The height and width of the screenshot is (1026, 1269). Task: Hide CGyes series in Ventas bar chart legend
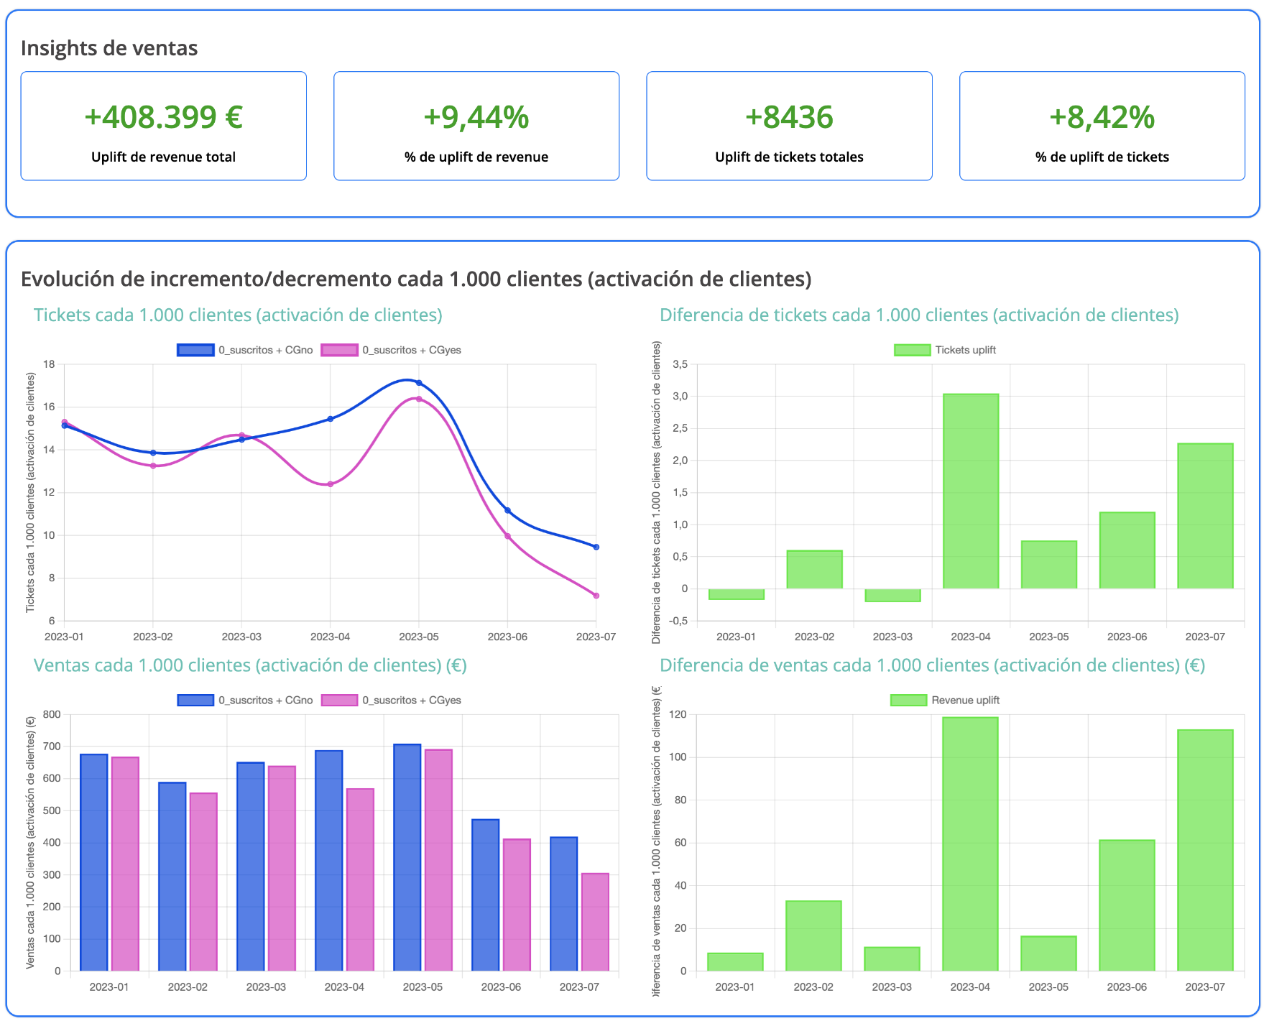pyautogui.click(x=391, y=700)
